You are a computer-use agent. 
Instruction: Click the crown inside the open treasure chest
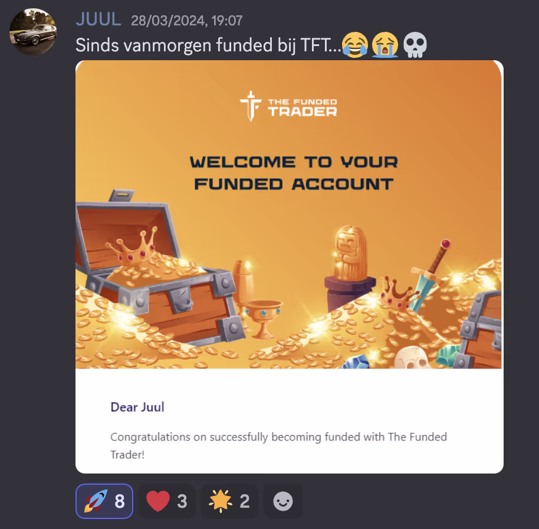pos(132,247)
